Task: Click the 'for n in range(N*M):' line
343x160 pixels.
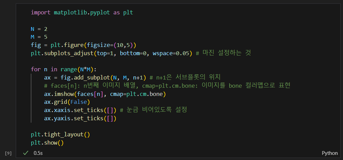Action: (64, 70)
